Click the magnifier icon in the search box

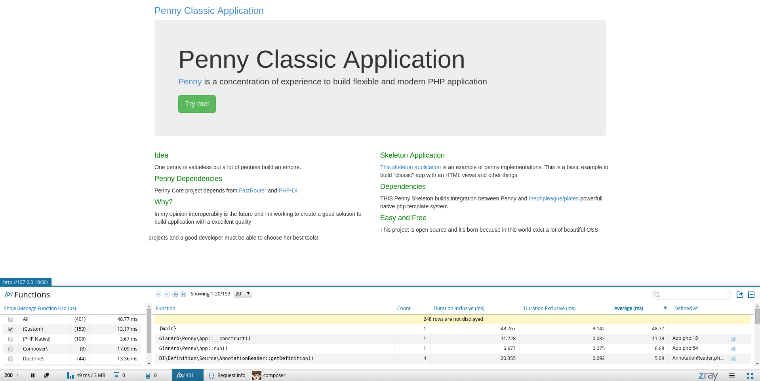[x=657, y=295]
